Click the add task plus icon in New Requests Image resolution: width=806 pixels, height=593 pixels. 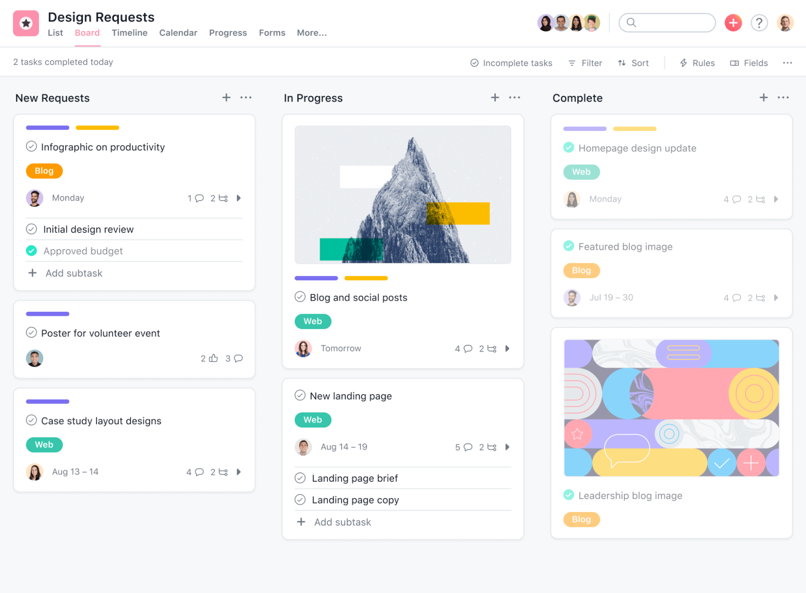[x=226, y=97]
